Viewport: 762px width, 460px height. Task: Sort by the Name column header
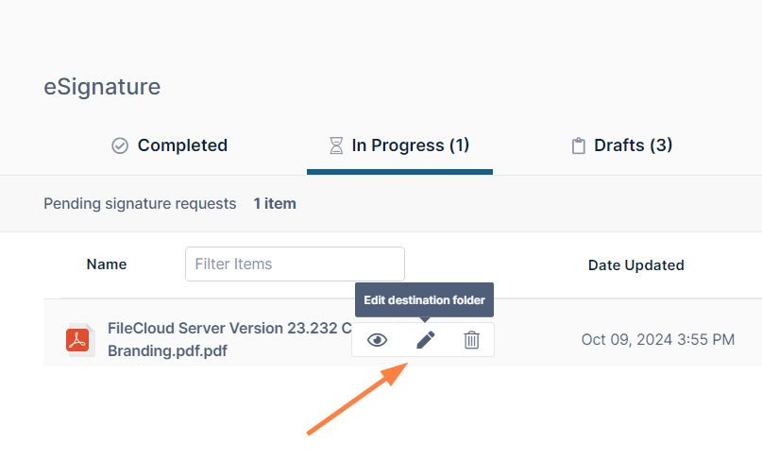[107, 264]
